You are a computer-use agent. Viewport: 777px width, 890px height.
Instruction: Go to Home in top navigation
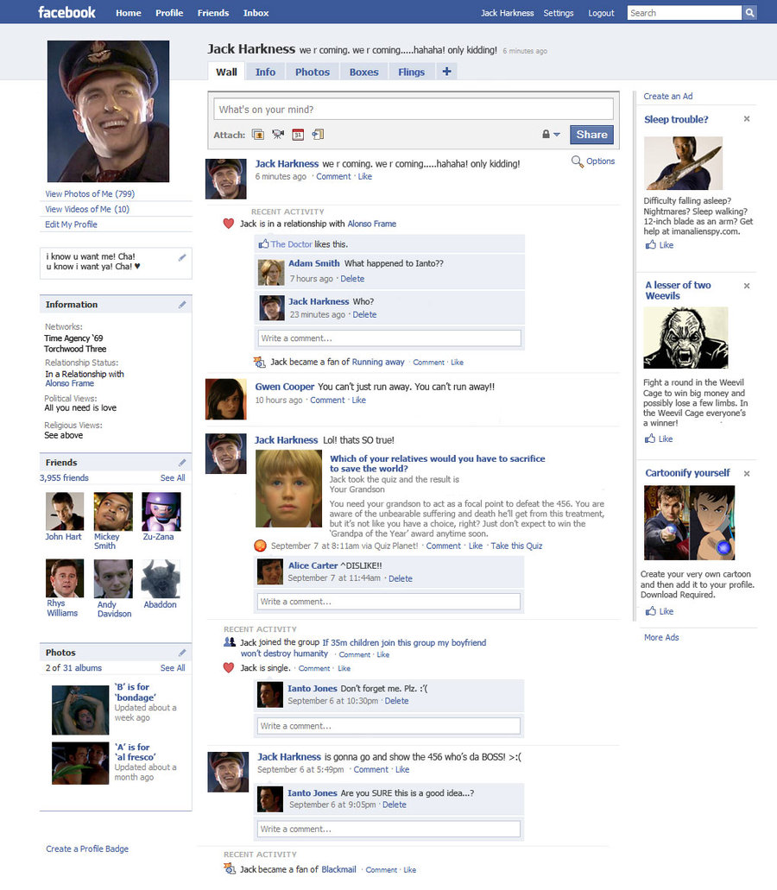[129, 12]
